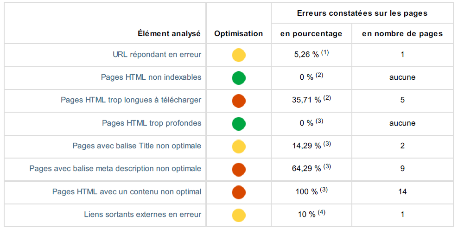This screenshot has width=458, height=229.
Task: Click the 64,29 % percentage cell
Action: 307,169
